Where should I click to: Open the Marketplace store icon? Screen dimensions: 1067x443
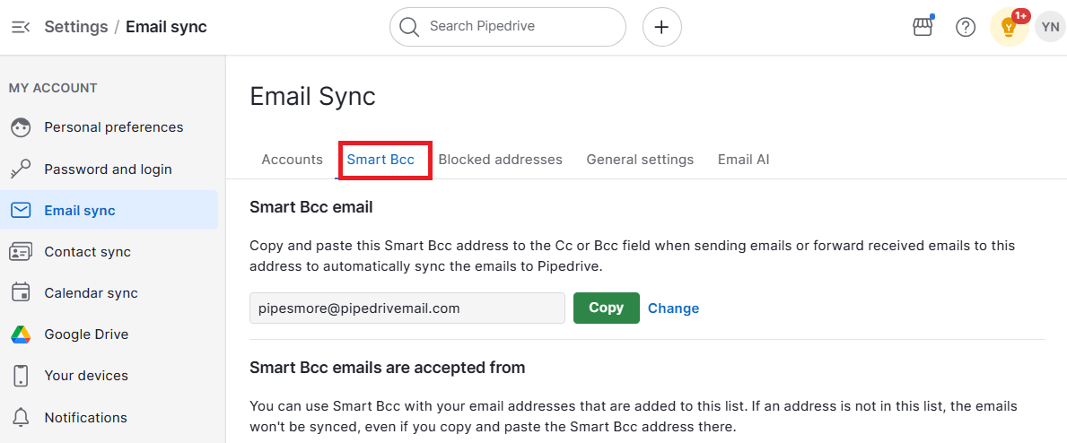pyautogui.click(x=923, y=27)
